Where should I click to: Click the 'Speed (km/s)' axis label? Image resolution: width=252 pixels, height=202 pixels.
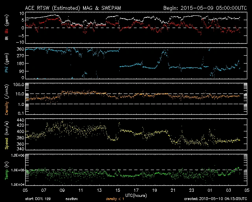(x=7, y=135)
